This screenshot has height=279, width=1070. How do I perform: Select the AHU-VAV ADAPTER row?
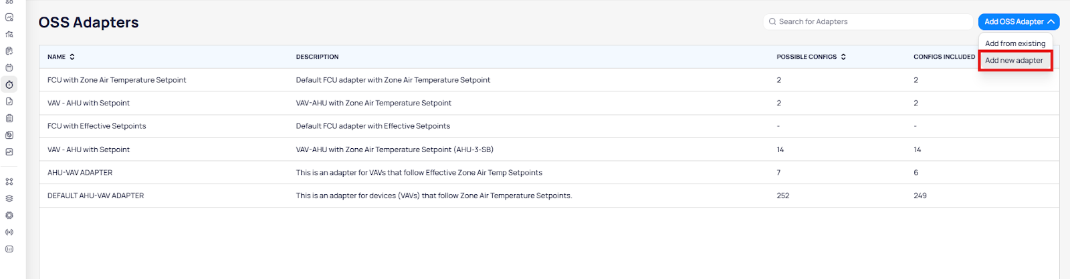(80, 173)
